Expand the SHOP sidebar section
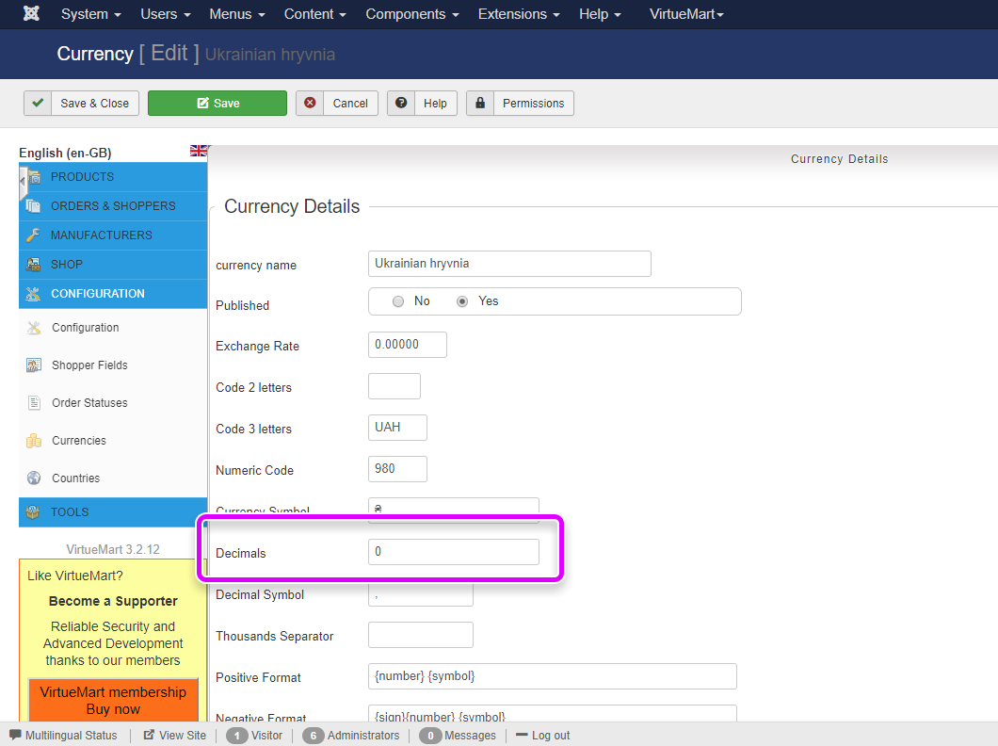This screenshot has height=746, width=998. [x=113, y=265]
